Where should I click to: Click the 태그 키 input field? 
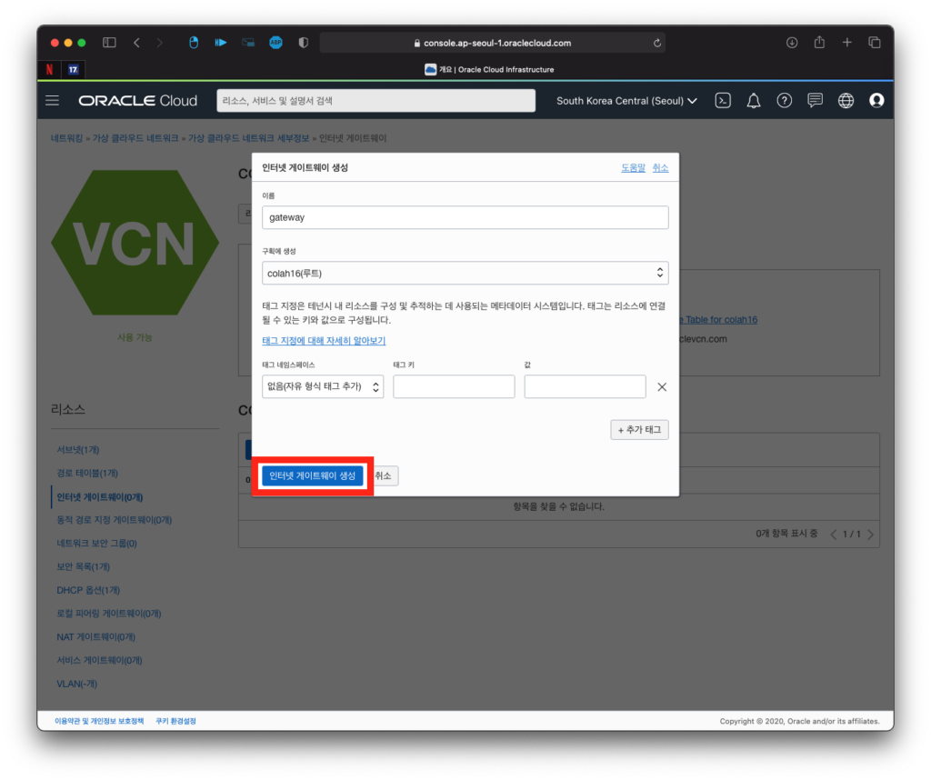[x=454, y=387]
